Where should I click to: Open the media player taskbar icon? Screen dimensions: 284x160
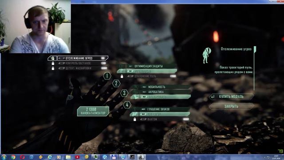59,157
